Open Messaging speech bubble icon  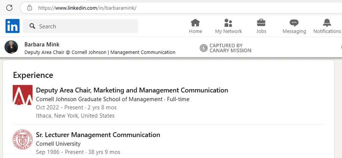pyautogui.click(x=294, y=23)
